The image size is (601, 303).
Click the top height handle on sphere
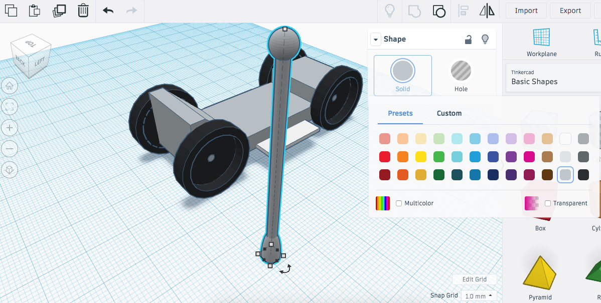pyautogui.click(x=285, y=29)
